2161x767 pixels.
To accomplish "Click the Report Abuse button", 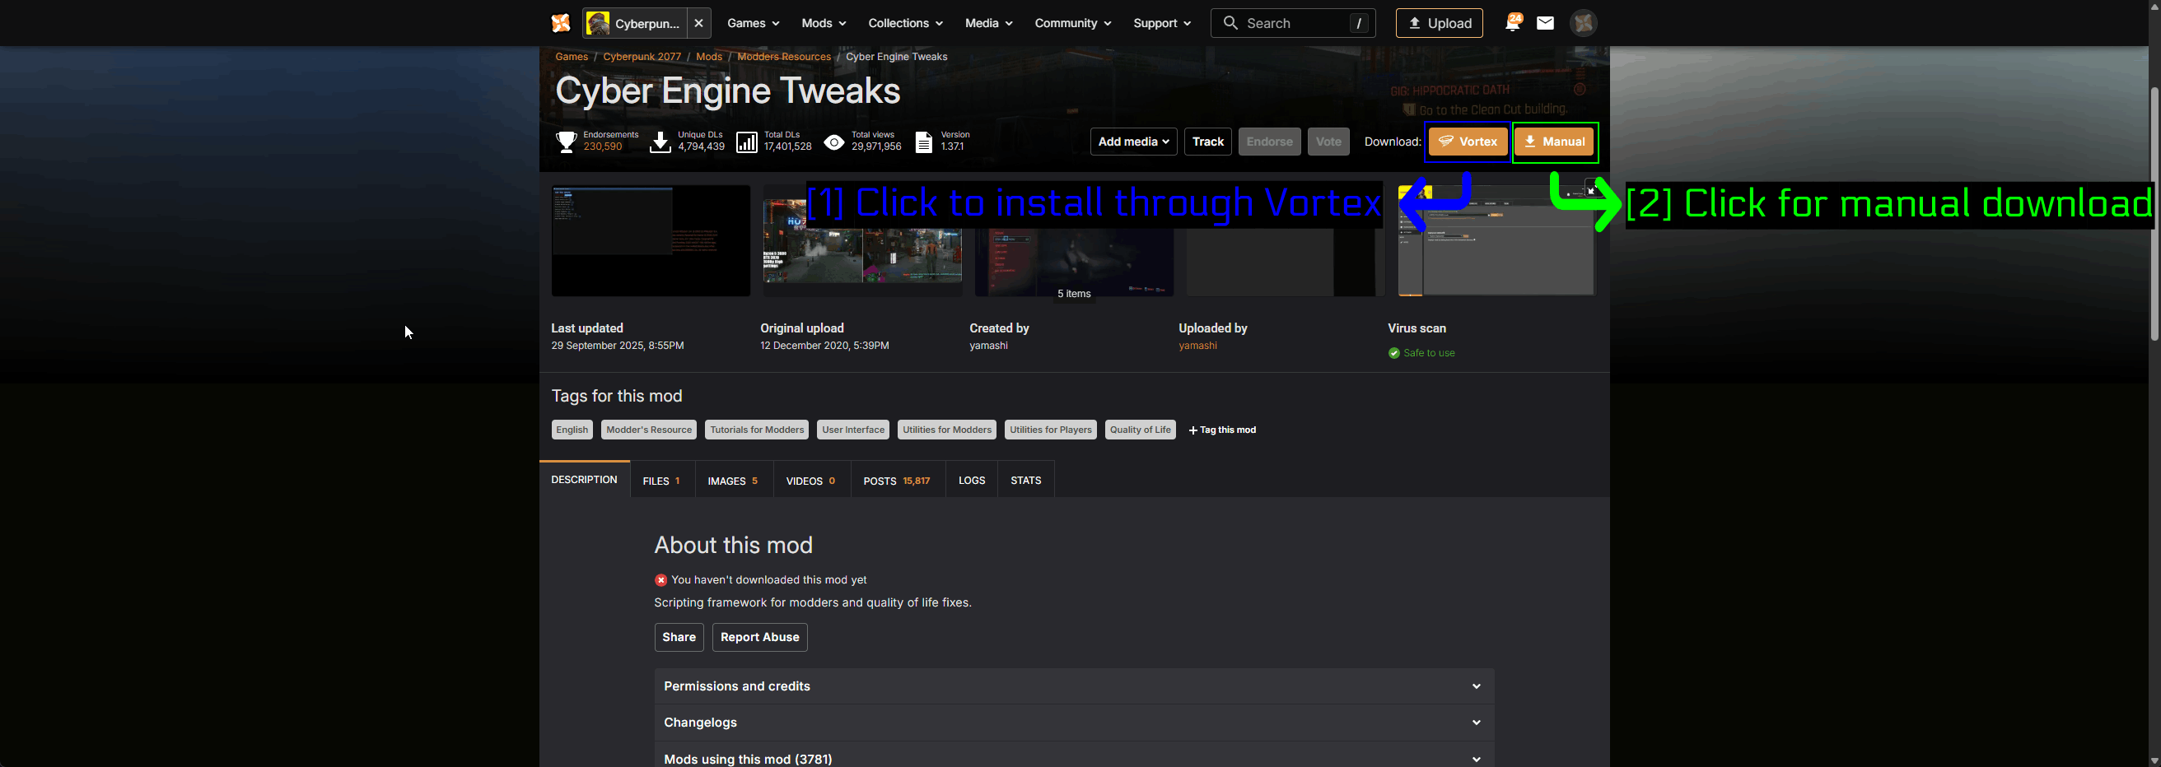I will [759, 637].
